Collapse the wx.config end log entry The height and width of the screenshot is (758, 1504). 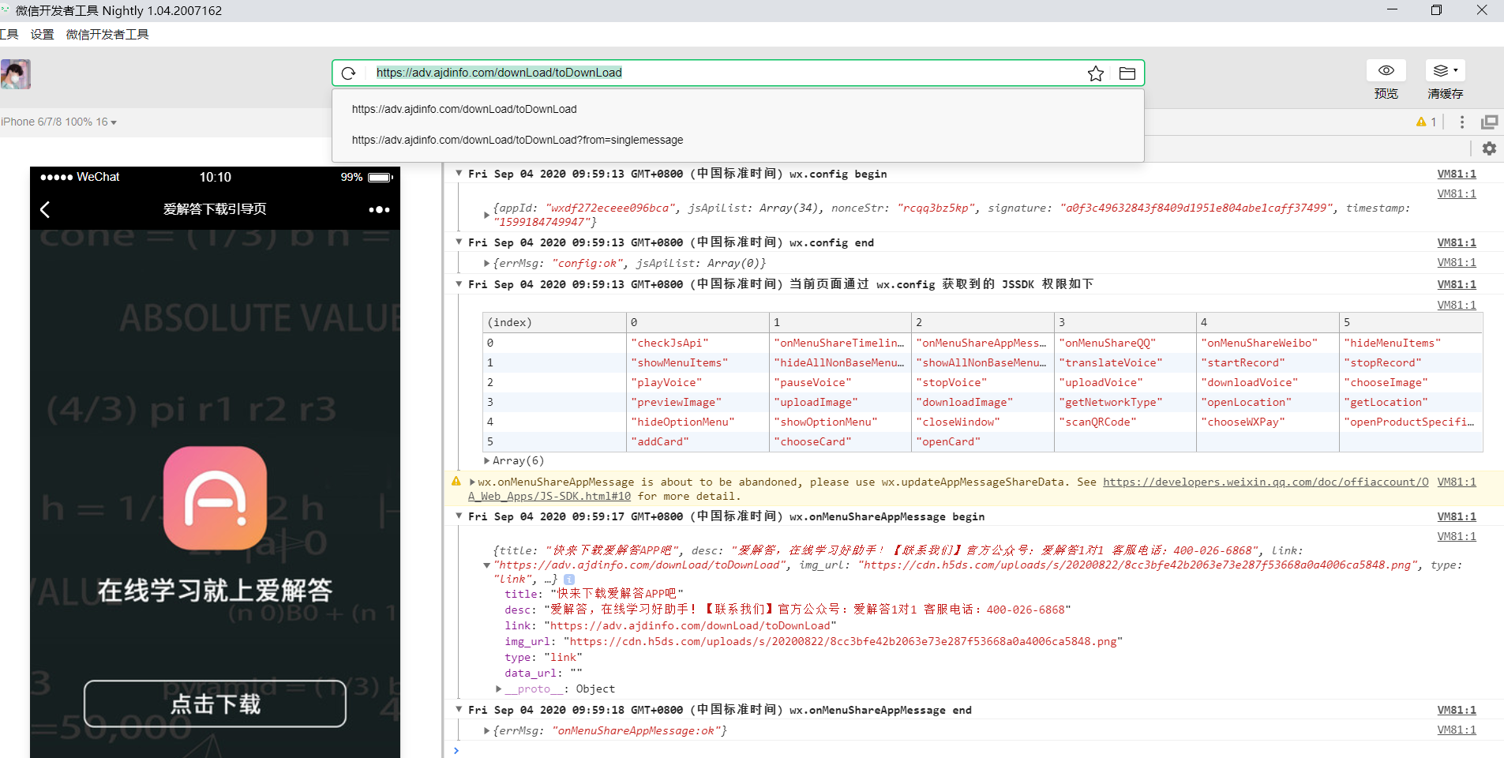459,242
